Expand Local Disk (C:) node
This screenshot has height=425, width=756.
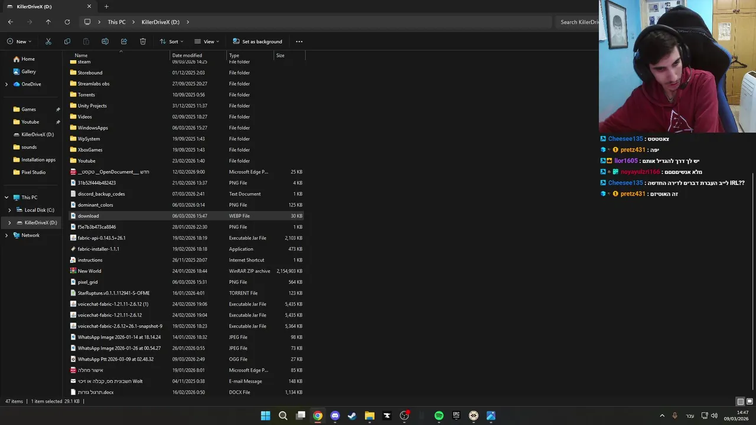(9, 210)
